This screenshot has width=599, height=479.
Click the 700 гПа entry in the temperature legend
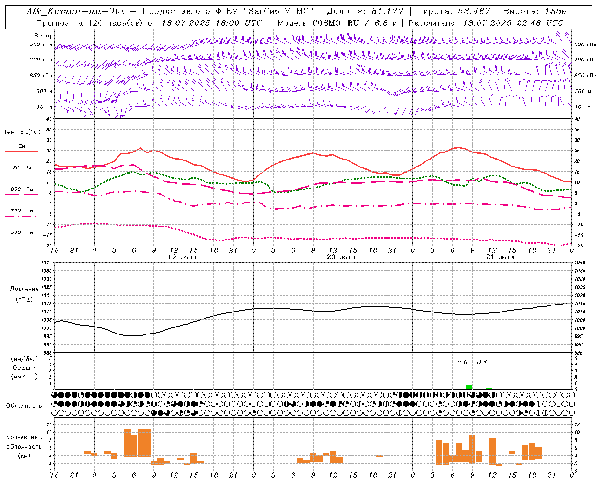click(22, 211)
